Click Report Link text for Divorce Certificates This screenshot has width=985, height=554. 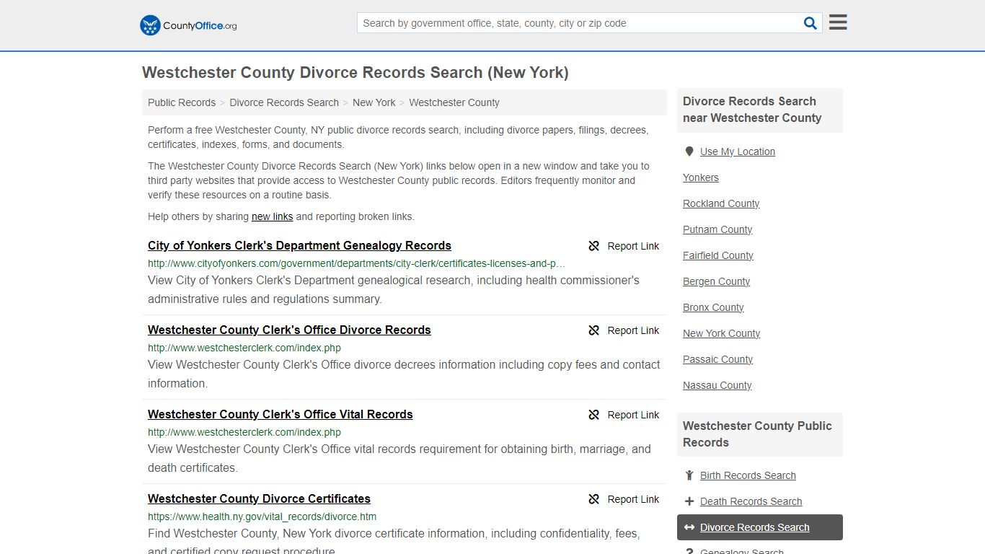click(x=633, y=499)
